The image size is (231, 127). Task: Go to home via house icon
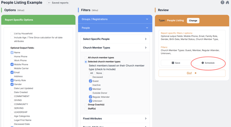[x=228, y=2]
